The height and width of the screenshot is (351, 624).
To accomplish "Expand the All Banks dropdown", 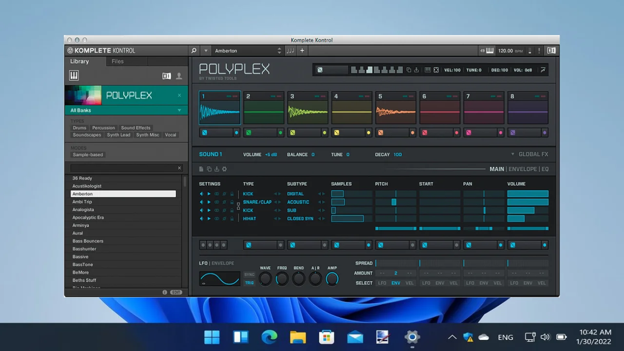I will [x=179, y=111].
